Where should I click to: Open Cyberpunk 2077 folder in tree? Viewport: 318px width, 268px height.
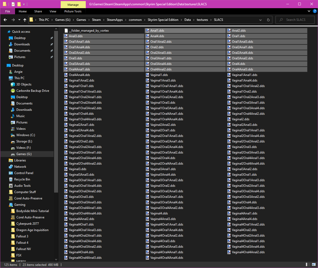(x=27, y=224)
